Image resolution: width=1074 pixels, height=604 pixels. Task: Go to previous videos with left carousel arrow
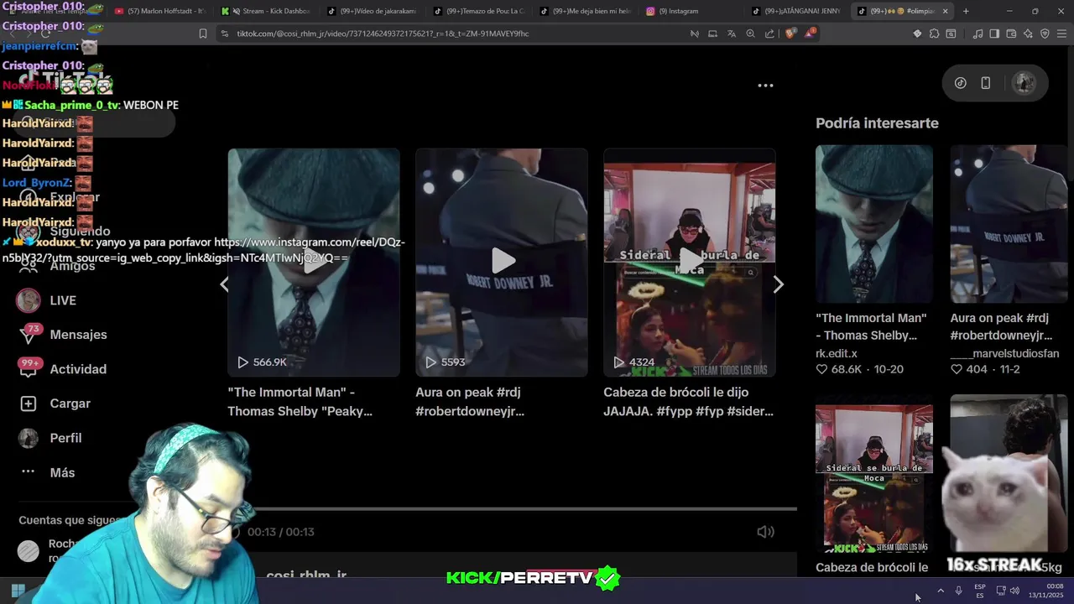click(x=224, y=284)
